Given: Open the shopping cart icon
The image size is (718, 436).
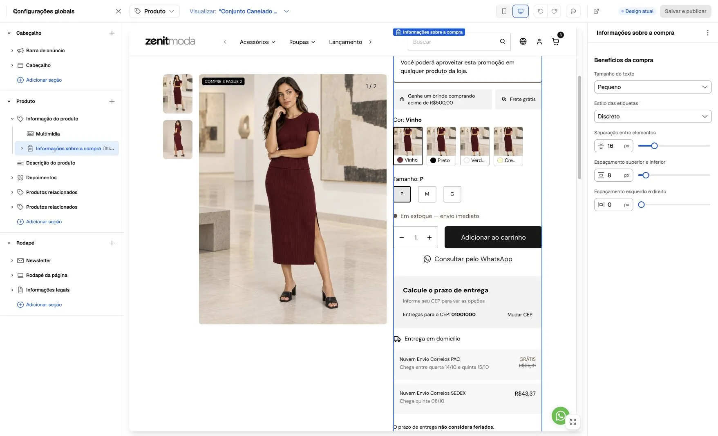Looking at the screenshot, I should click(x=556, y=42).
